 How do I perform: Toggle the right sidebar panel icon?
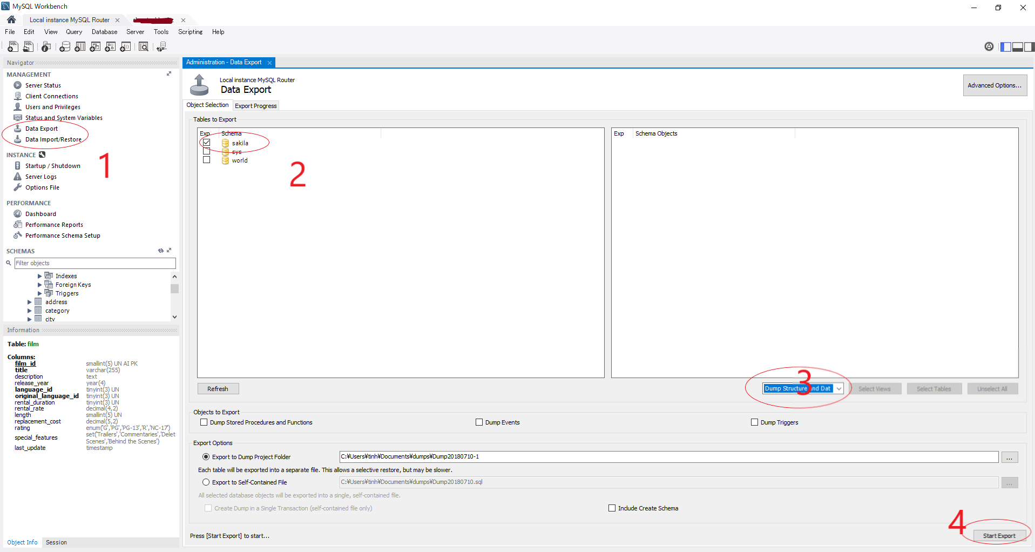pyautogui.click(x=1029, y=47)
